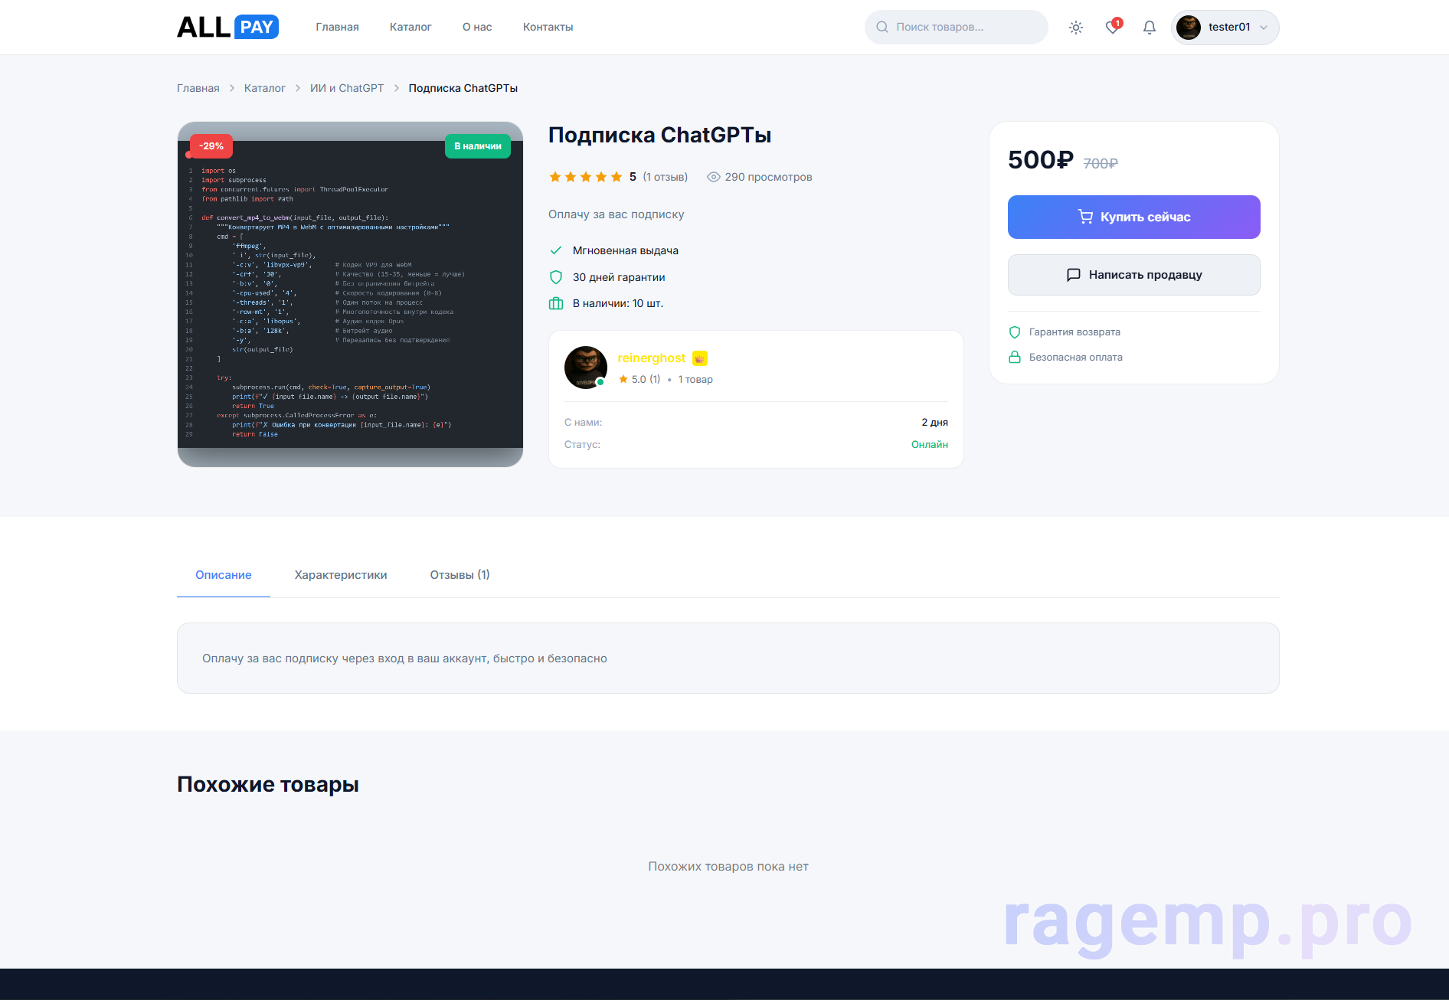Open the Отзывы (1) tab
This screenshot has height=1000, width=1449.
[x=460, y=575]
